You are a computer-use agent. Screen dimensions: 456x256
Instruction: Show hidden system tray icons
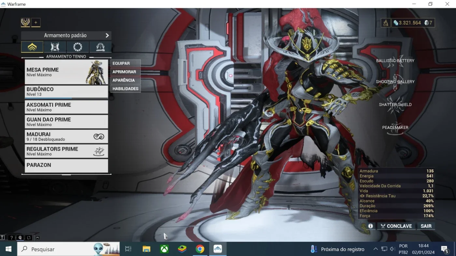376,249
